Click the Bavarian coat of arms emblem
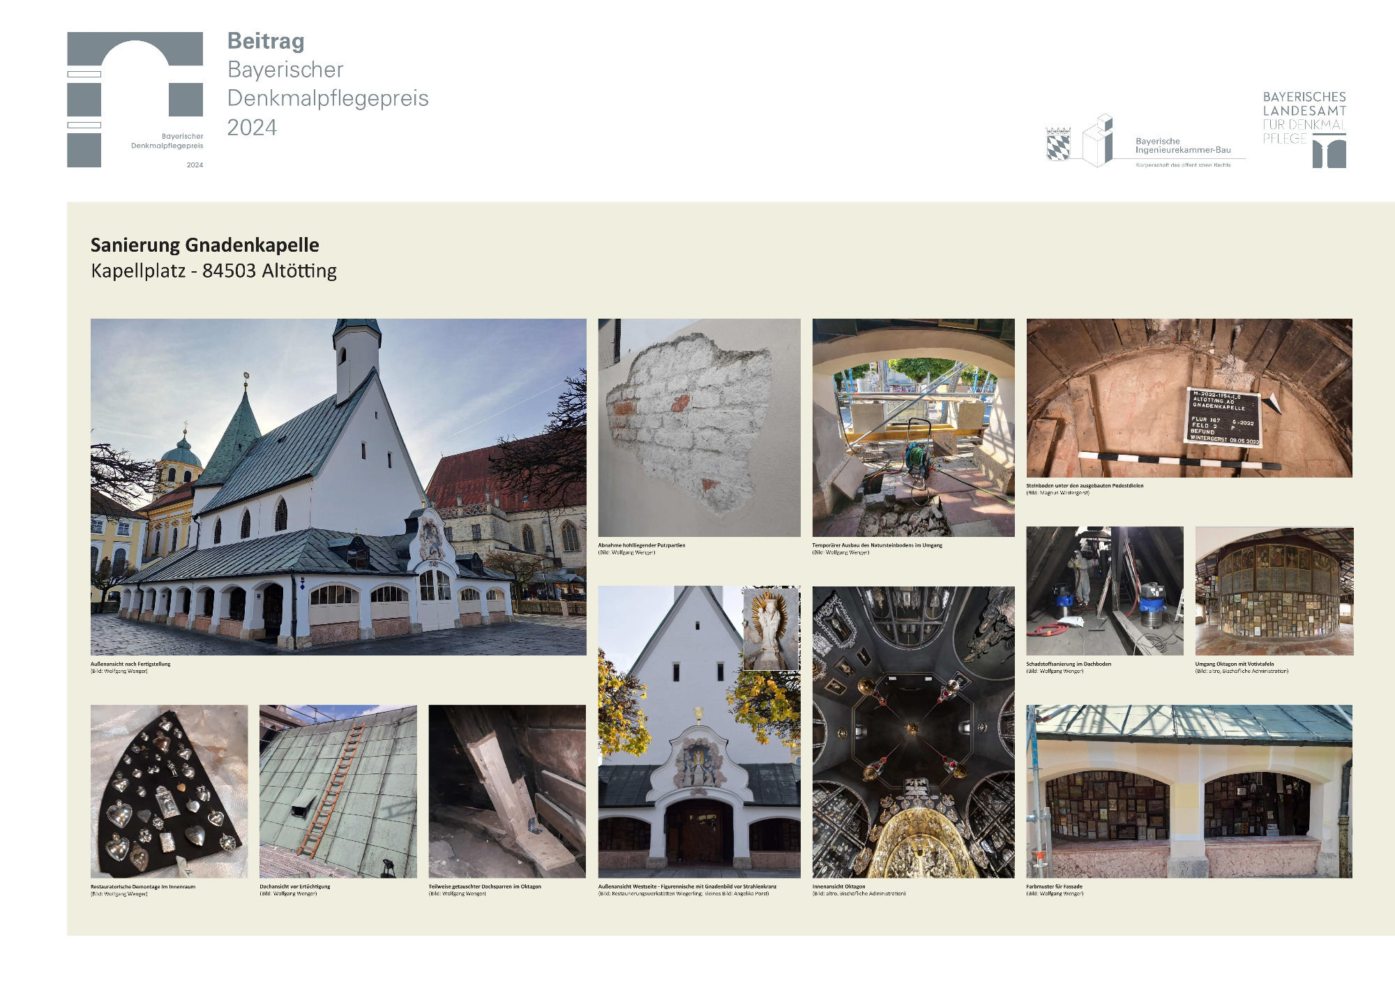The image size is (1395, 986). [1058, 144]
